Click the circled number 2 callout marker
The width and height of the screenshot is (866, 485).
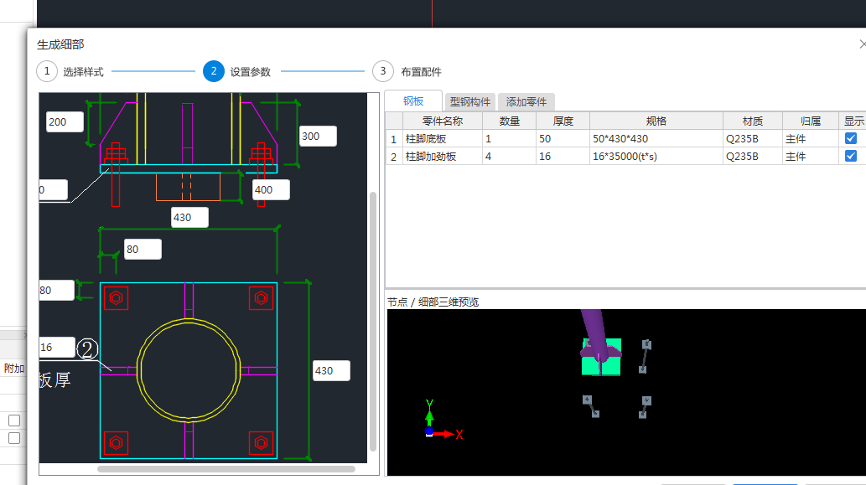pyautogui.click(x=86, y=348)
